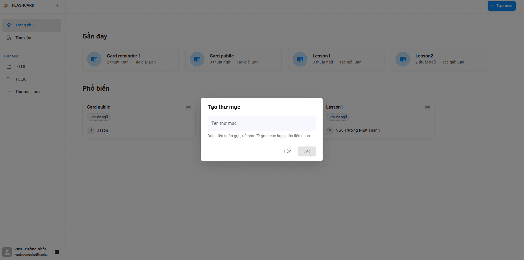Open the TOEIC folder
The height and width of the screenshot is (260, 524).
point(21,79)
